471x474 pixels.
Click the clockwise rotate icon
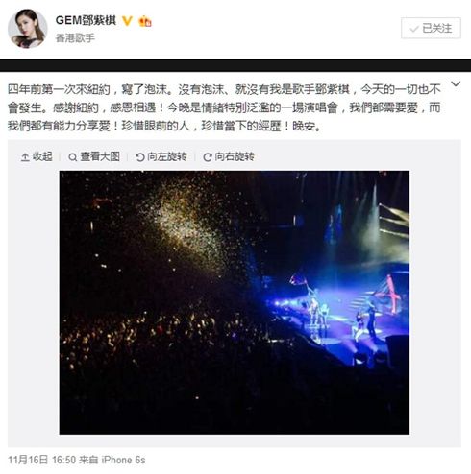click(x=208, y=157)
